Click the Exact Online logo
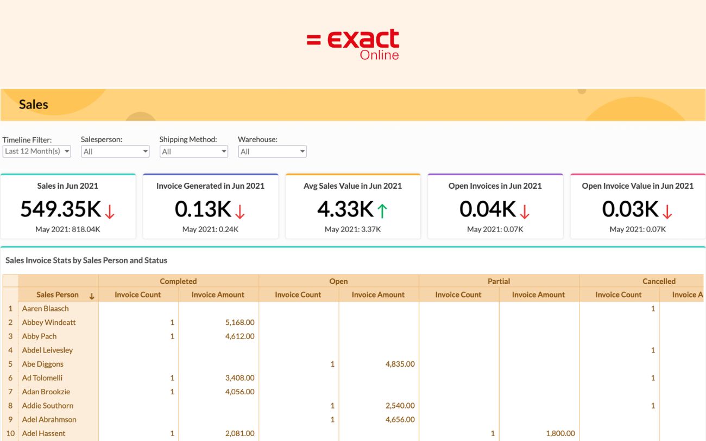The height and width of the screenshot is (441, 706). (353, 44)
